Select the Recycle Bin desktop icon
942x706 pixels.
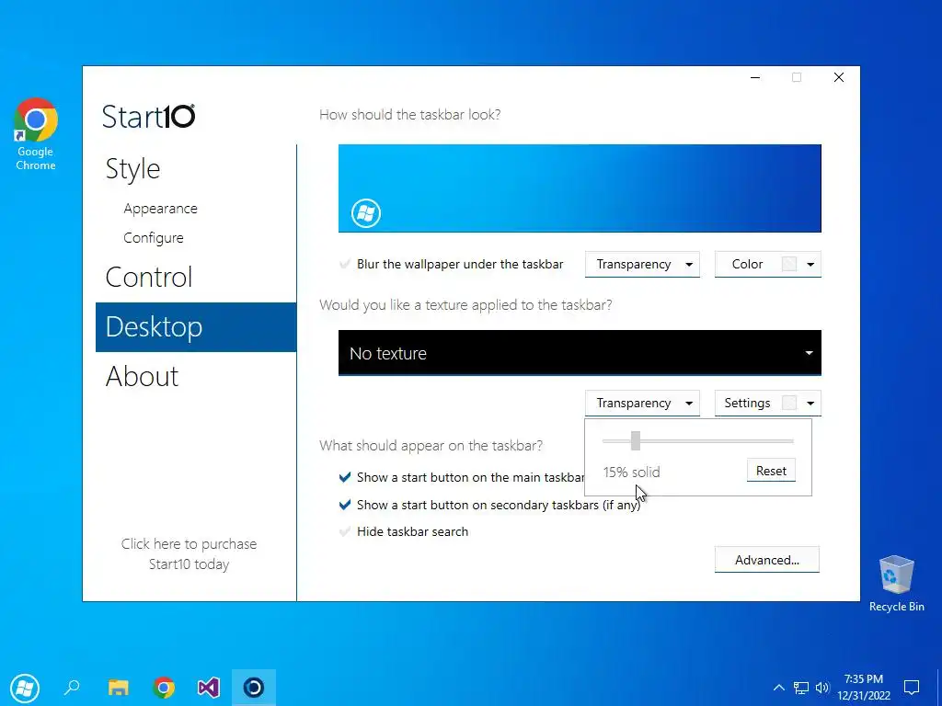pos(896,584)
